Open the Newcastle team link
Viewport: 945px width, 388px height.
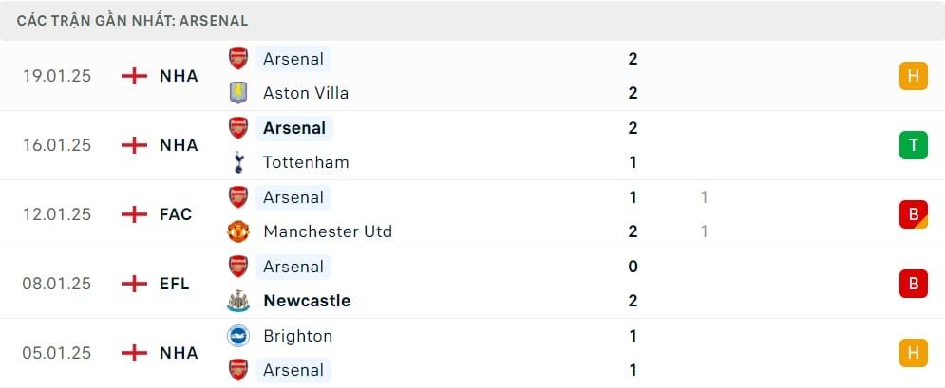pos(307,301)
